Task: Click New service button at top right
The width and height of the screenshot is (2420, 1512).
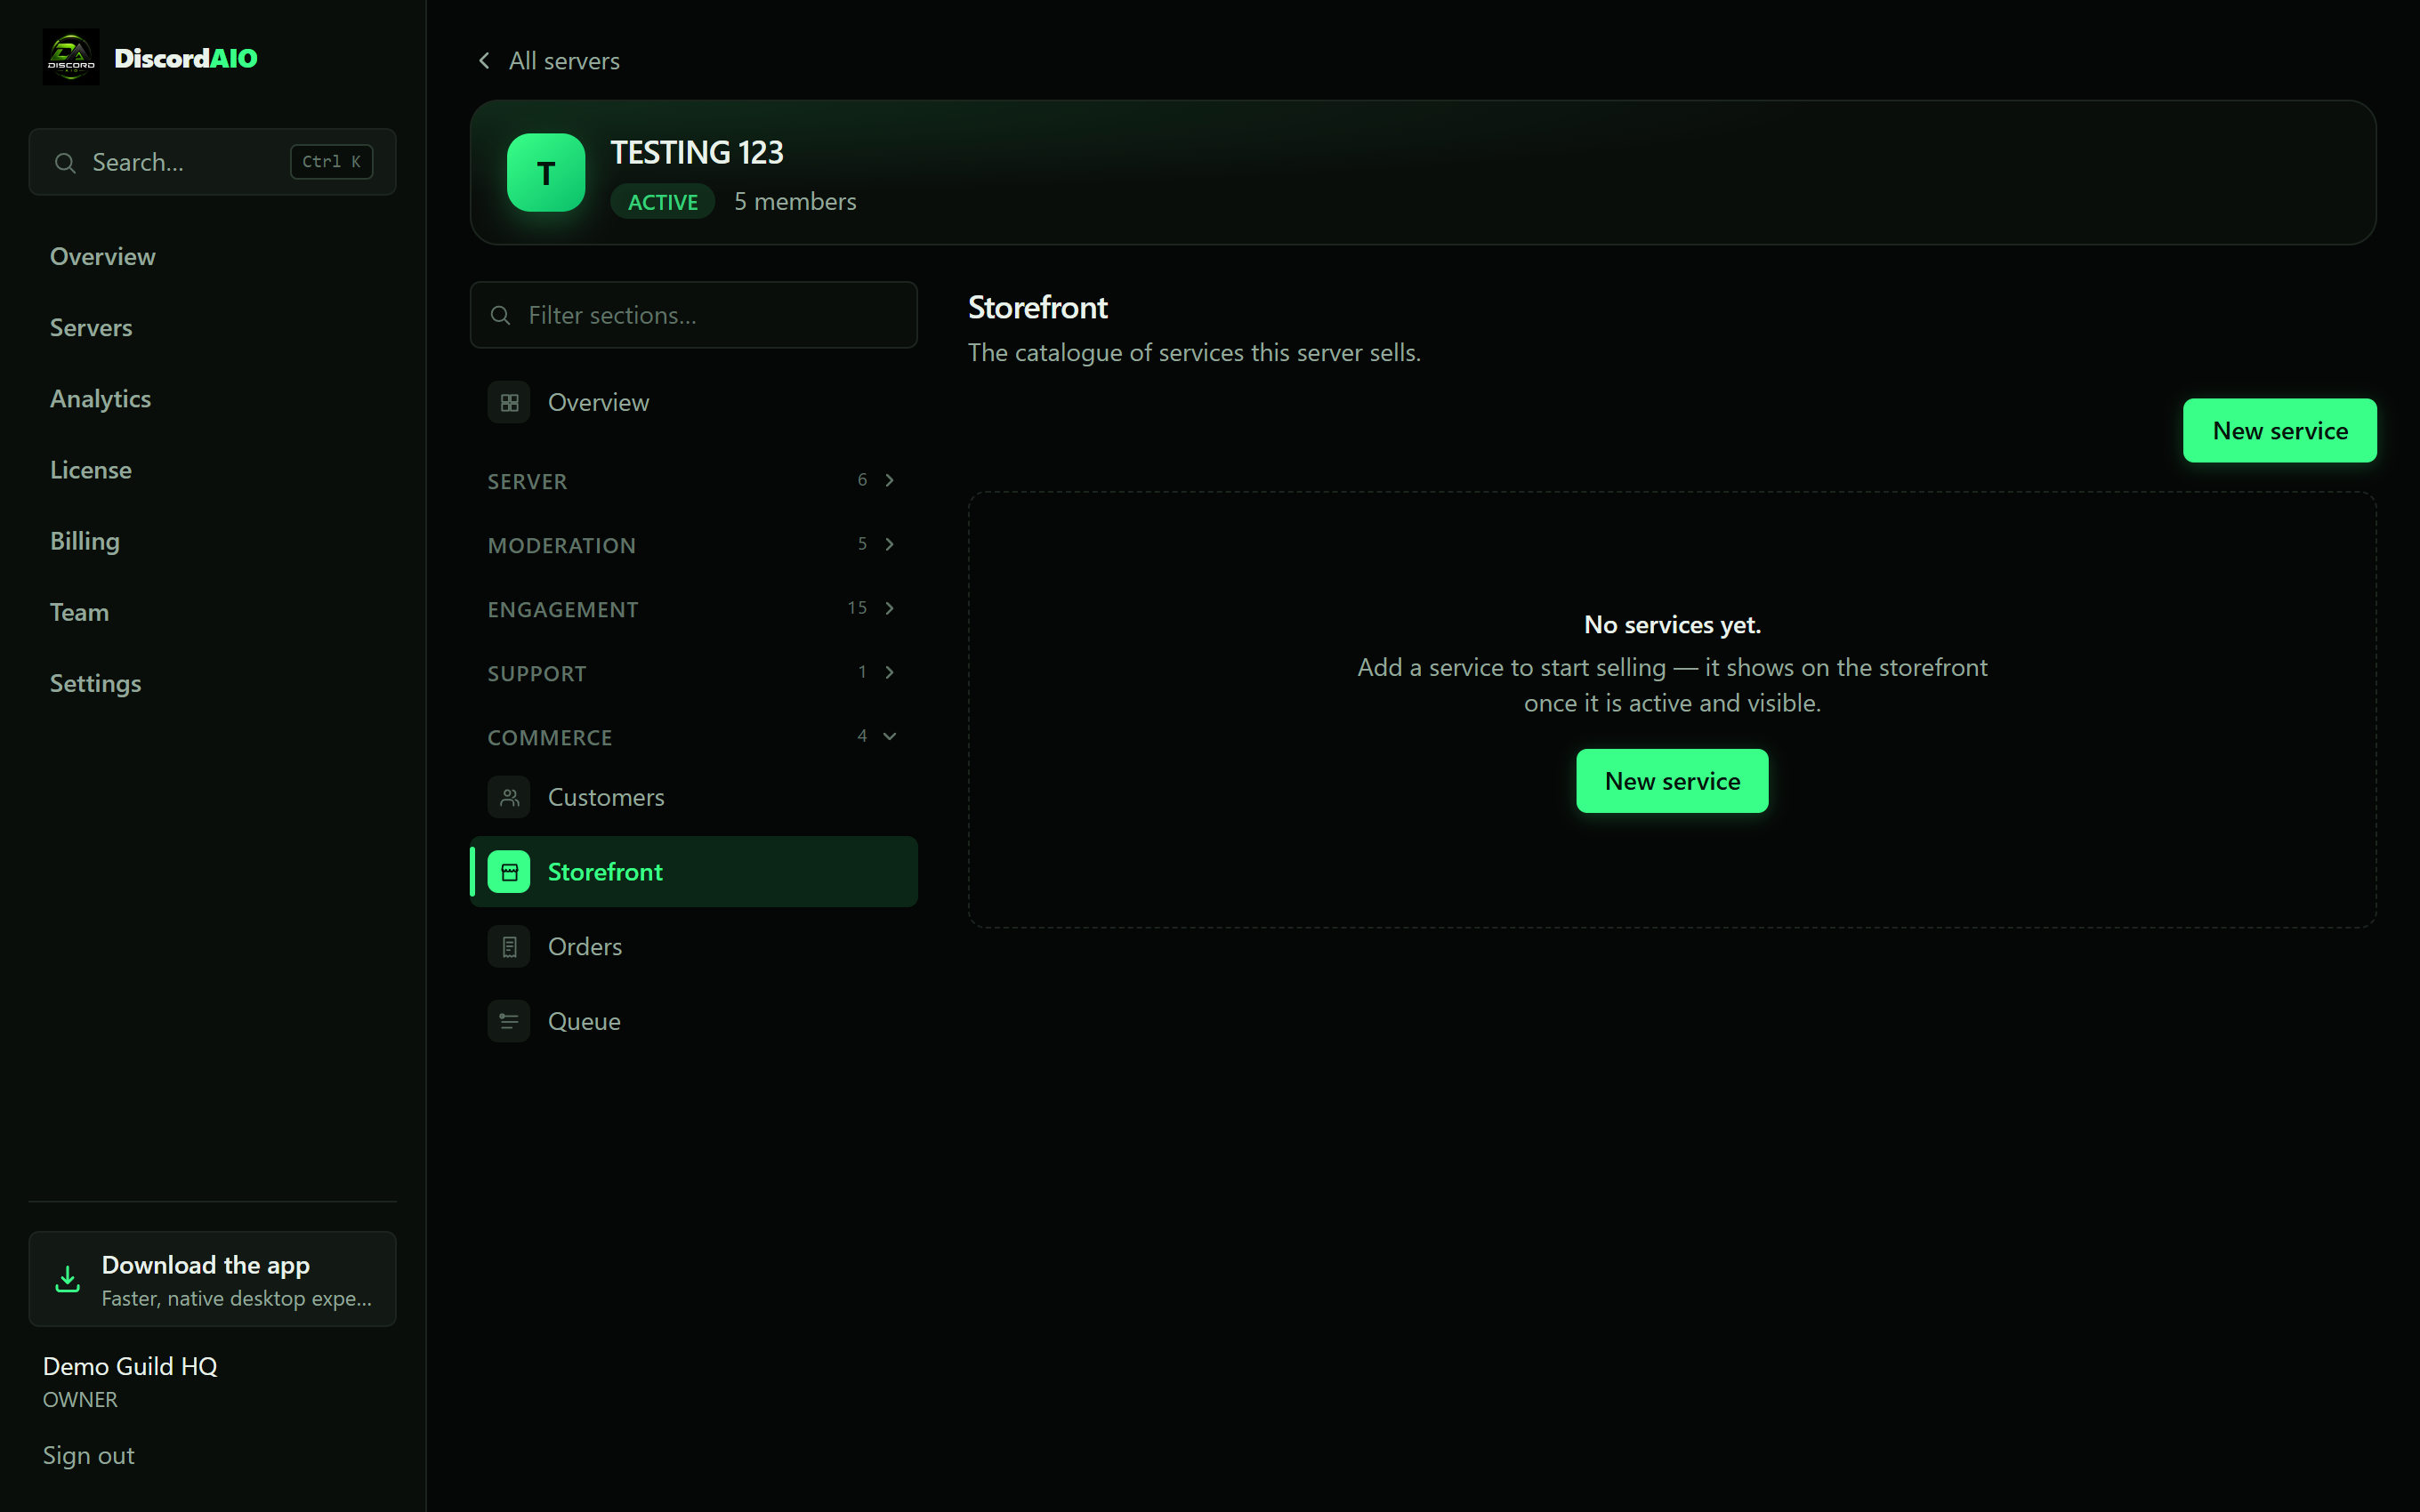Action: click(2279, 430)
